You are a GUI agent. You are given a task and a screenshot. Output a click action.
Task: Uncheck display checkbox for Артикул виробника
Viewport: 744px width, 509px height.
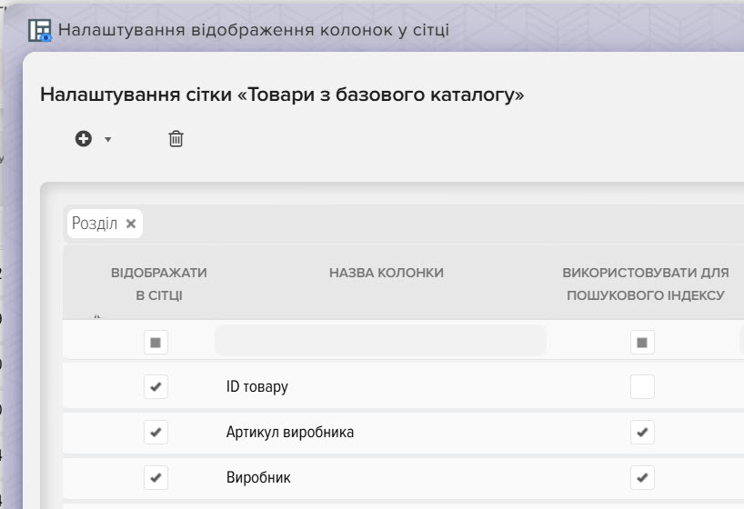click(x=156, y=432)
